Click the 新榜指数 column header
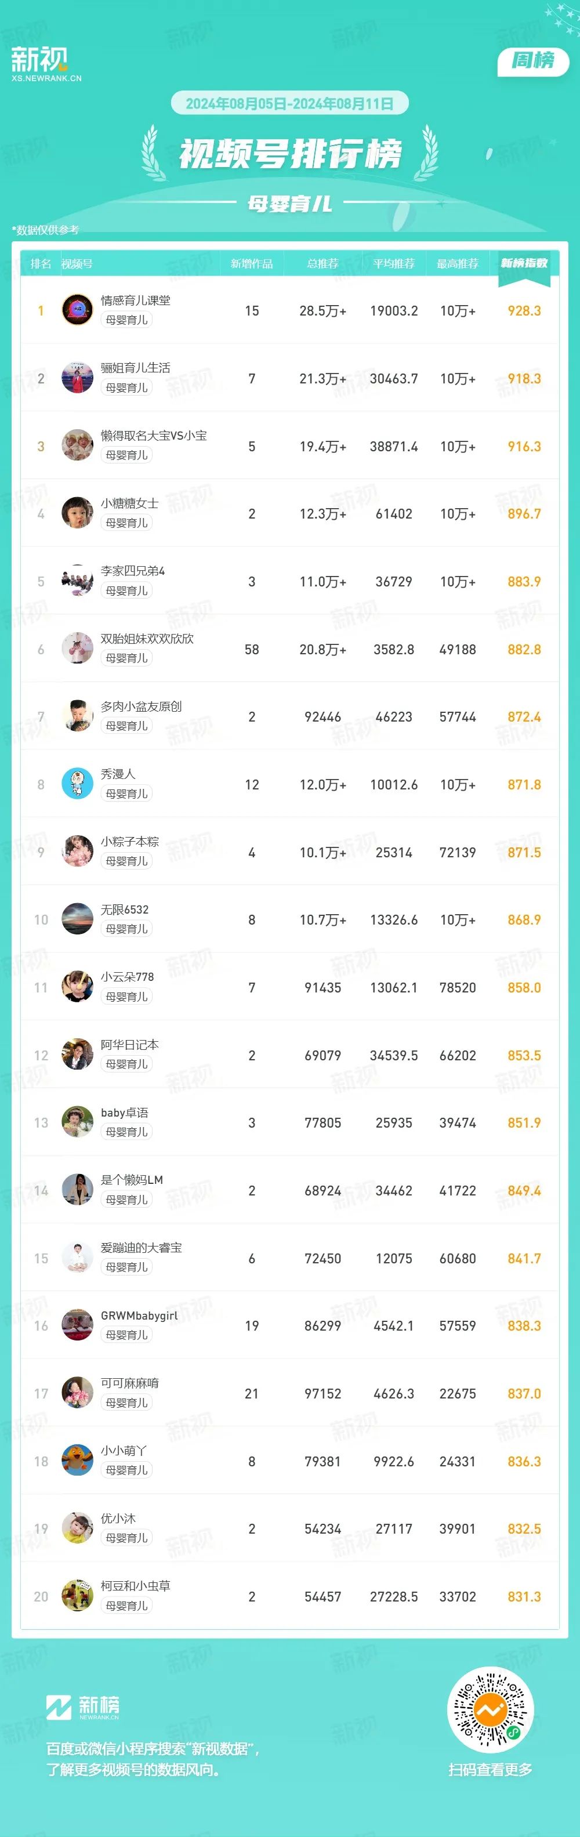The image size is (580, 1837). click(x=524, y=264)
